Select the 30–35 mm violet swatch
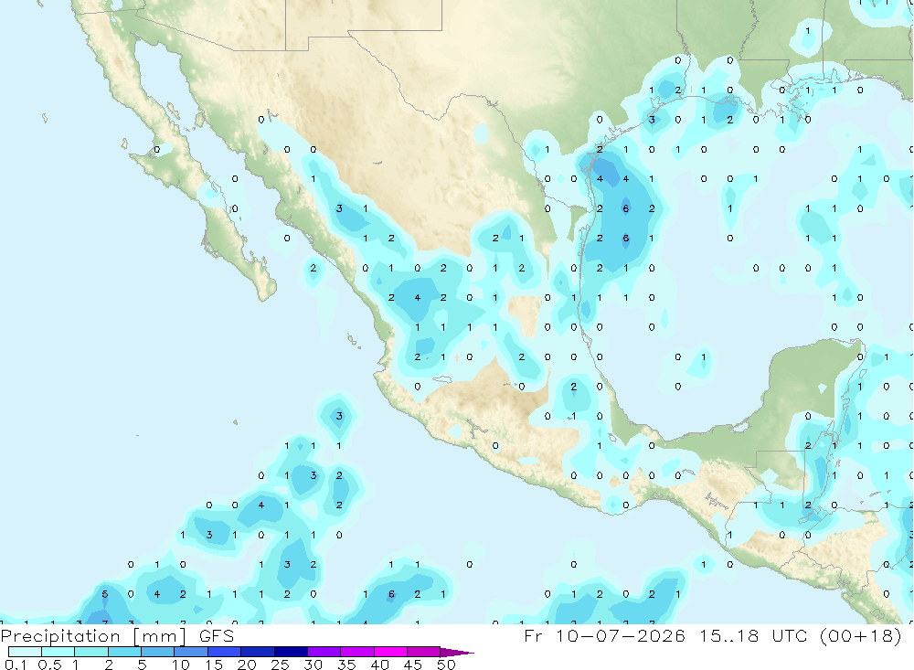Viewport: 914px width, 670px height. point(324,652)
